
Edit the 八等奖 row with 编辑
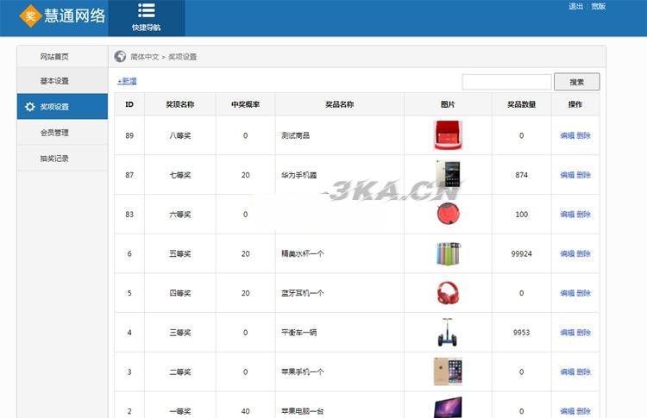(x=567, y=135)
